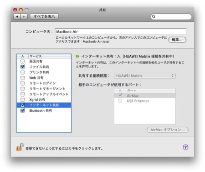Click the forward navigation arrow
The height and width of the screenshot is (172, 205).
click(x=24, y=16)
